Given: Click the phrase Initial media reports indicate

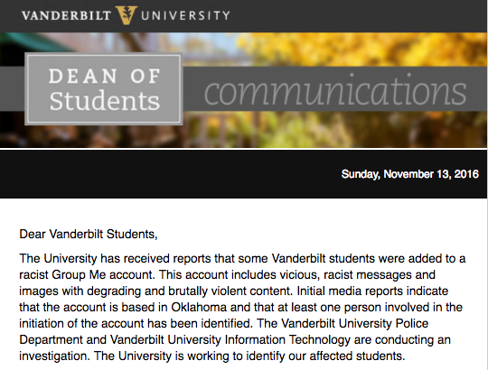Looking at the screenshot, I should pos(372,291).
